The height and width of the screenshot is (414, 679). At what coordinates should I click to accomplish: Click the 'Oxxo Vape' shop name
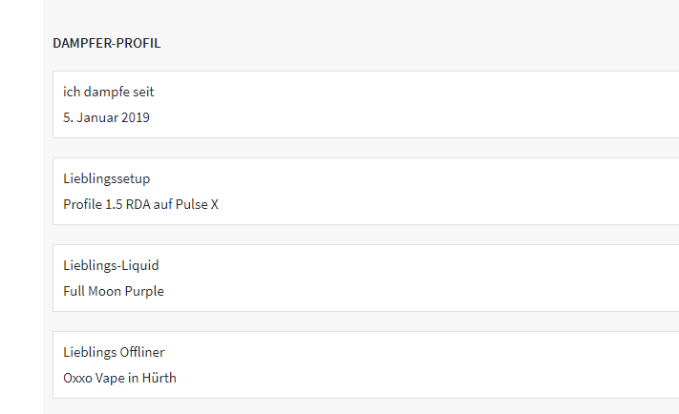93,378
